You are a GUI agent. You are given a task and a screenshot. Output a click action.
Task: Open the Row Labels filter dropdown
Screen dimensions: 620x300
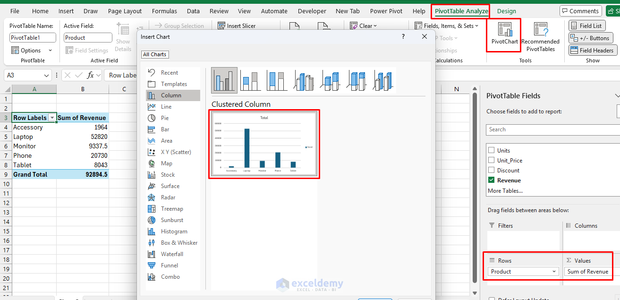52,117
